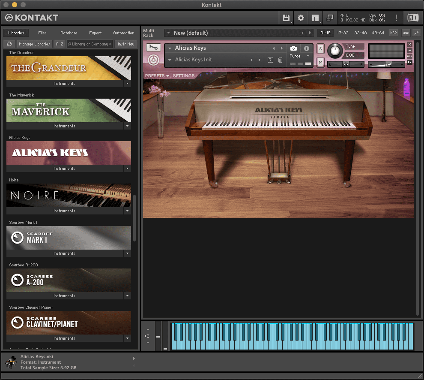Viewport: 424px width, 380px height.
Task: Open the Save/Files disk menu icon
Action: tap(286, 18)
